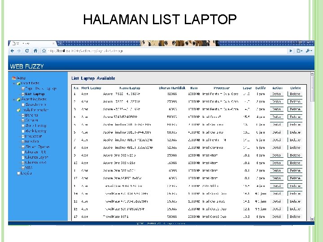The width and height of the screenshot is (323, 242).
Task: Open the Resolusi parameter page
Action: tap(32, 141)
